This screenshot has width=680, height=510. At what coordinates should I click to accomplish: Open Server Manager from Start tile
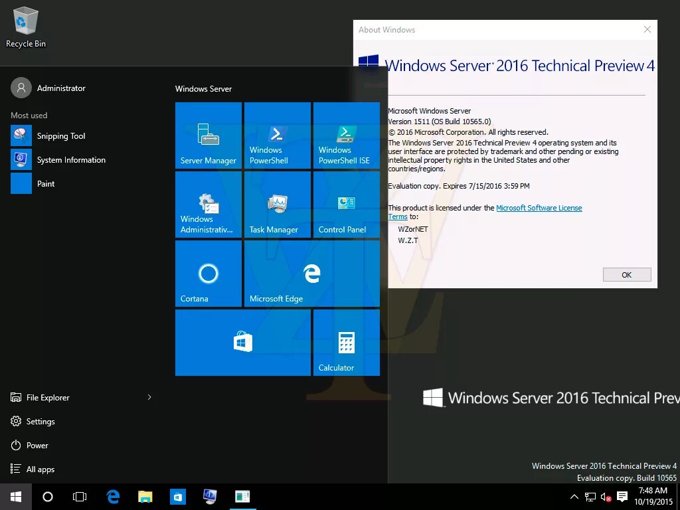click(208, 135)
